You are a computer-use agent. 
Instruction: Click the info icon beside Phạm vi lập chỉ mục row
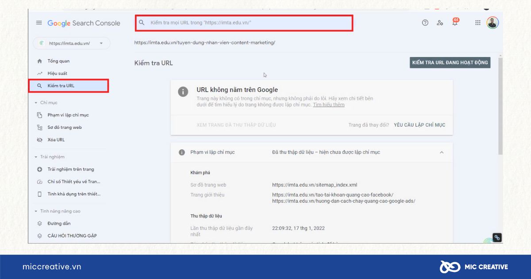coord(181,152)
